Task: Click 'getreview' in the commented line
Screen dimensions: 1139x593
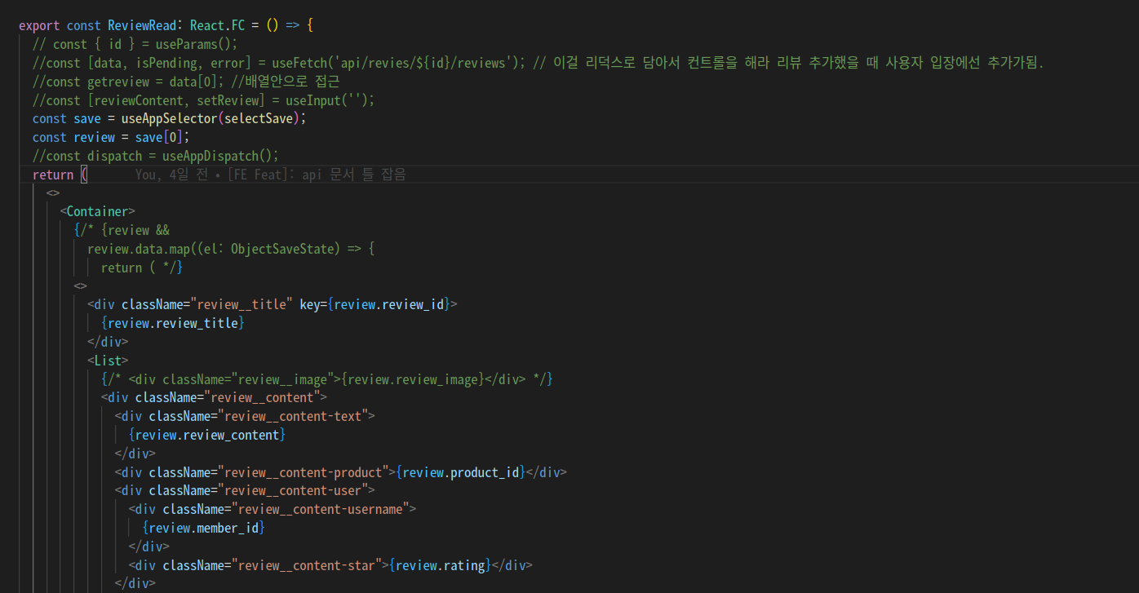Action: click(117, 82)
